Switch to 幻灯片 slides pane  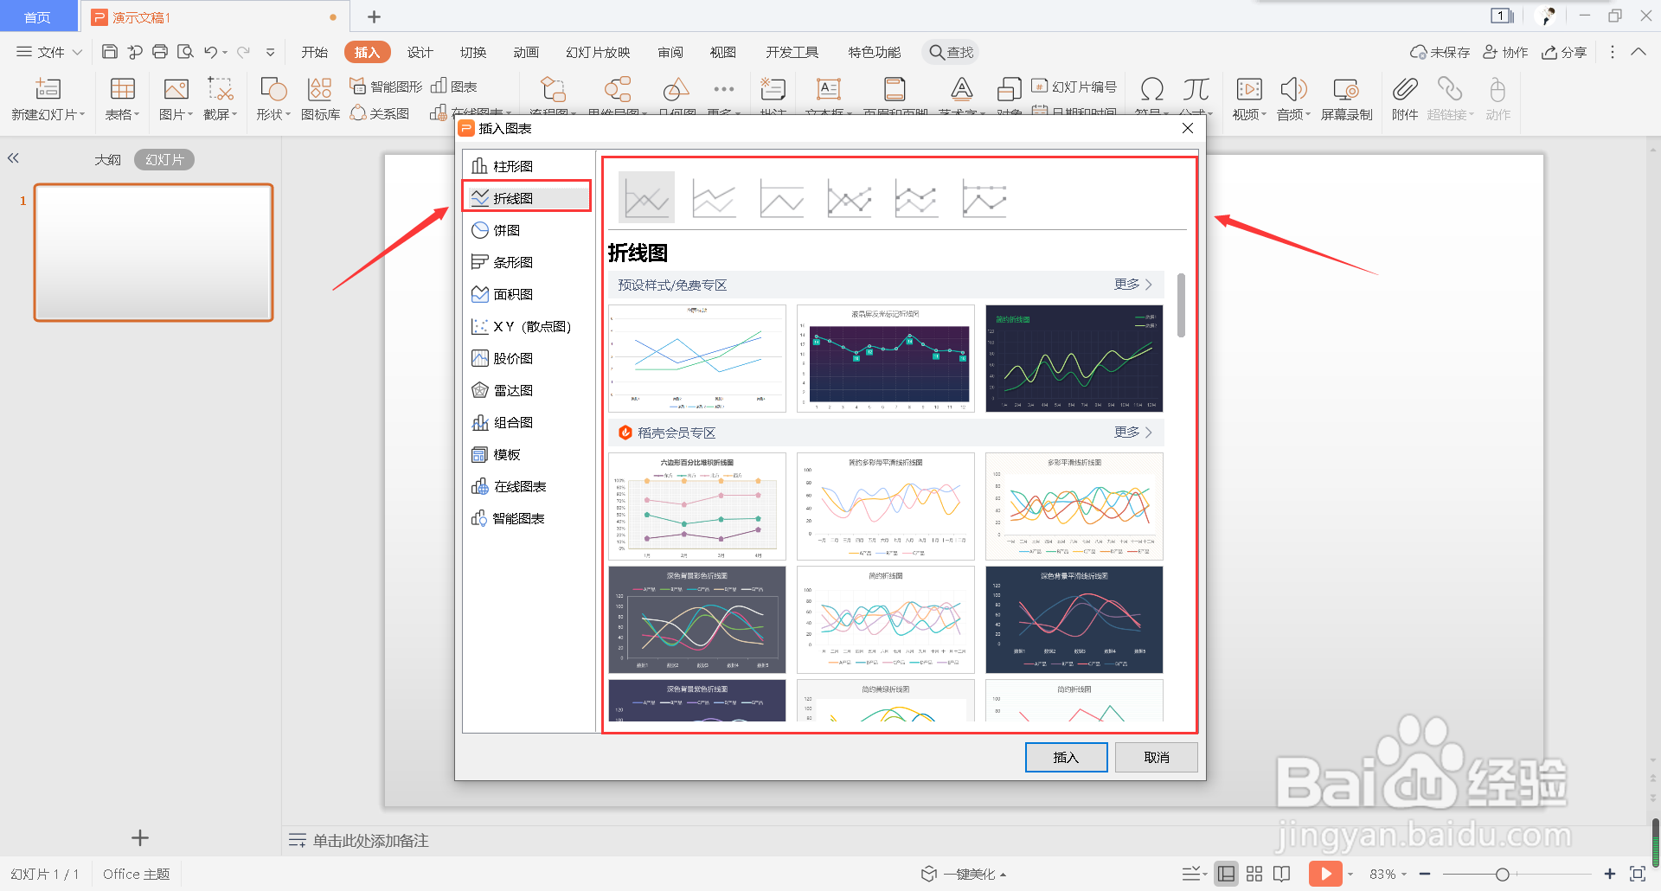tap(164, 160)
